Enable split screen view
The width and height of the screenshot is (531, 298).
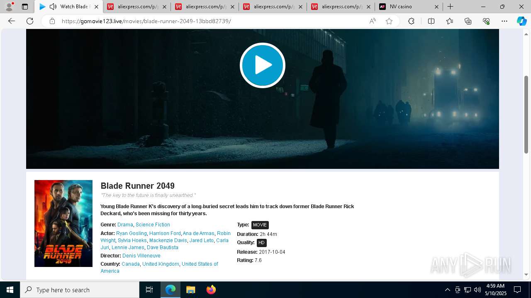431,21
